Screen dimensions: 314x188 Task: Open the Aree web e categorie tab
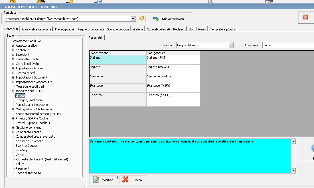[x=37, y=29]
